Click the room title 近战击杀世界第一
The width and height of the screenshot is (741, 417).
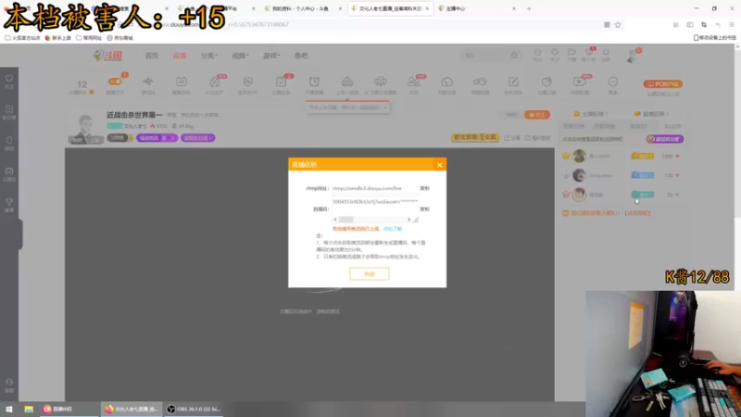point(134,115)
